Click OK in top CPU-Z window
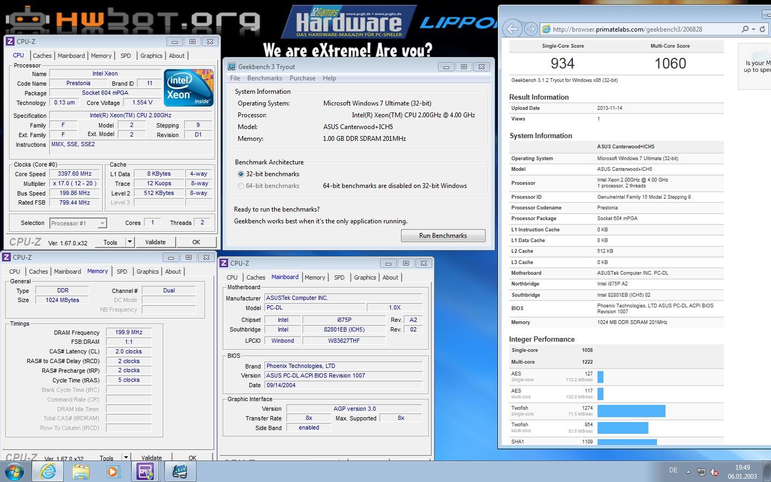 pos(196,242)
